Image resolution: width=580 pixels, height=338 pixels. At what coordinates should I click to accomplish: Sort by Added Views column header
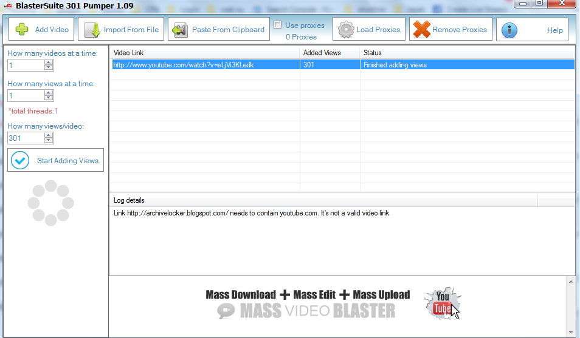pyautogui.click(x=330, y=53)
